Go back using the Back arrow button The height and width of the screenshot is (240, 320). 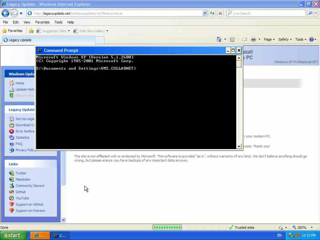[6, 13]
